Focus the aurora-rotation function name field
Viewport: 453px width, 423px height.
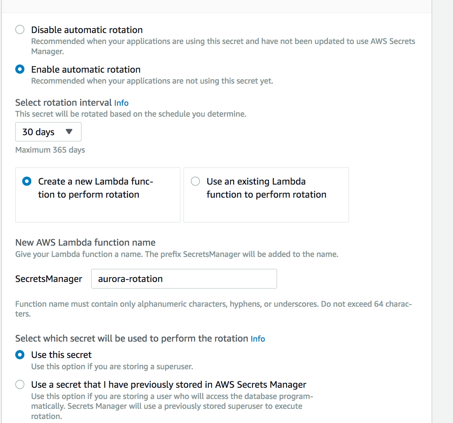click(184, 279)
